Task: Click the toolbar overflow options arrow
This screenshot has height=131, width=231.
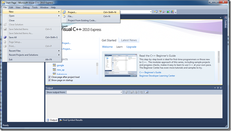Action: (x=175, y=12)
